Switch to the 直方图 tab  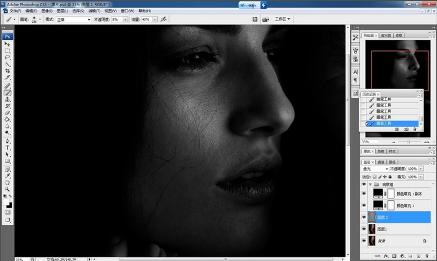[386, 35]
